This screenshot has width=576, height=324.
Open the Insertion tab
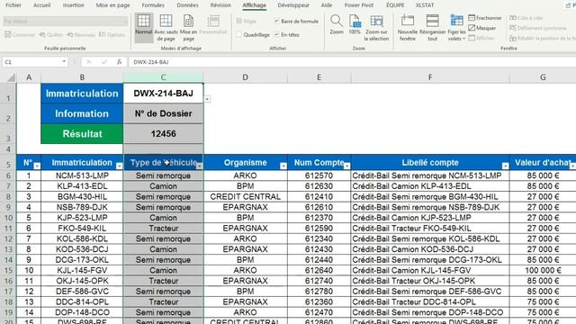tap(74, 5)
